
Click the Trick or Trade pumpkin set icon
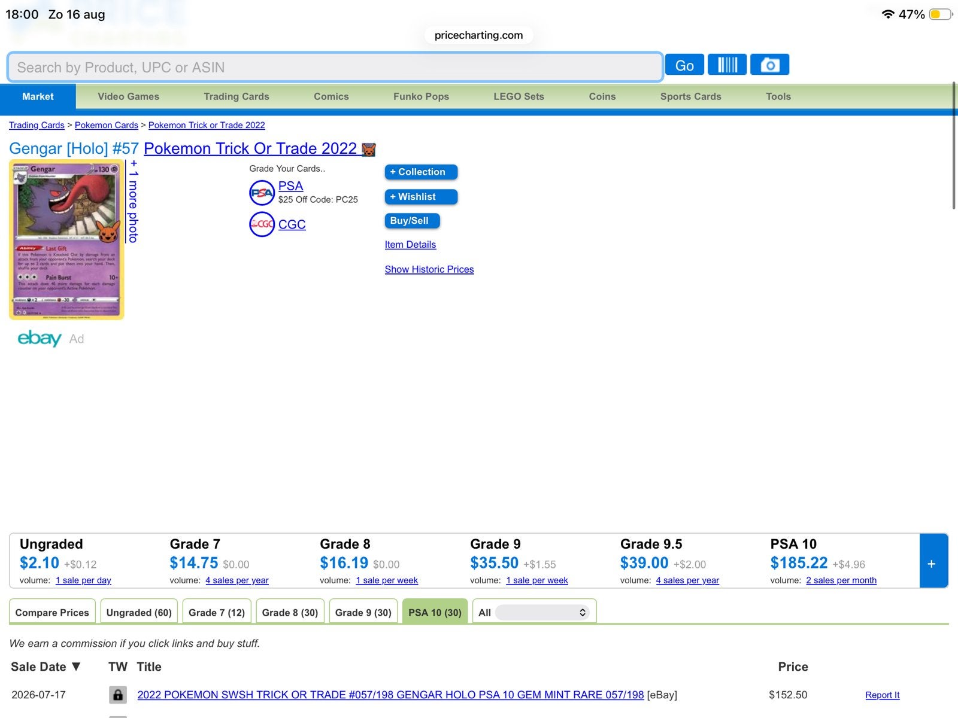point(368,149)
